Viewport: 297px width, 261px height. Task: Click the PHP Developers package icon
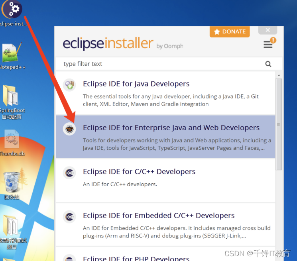(x=69, y=258)
